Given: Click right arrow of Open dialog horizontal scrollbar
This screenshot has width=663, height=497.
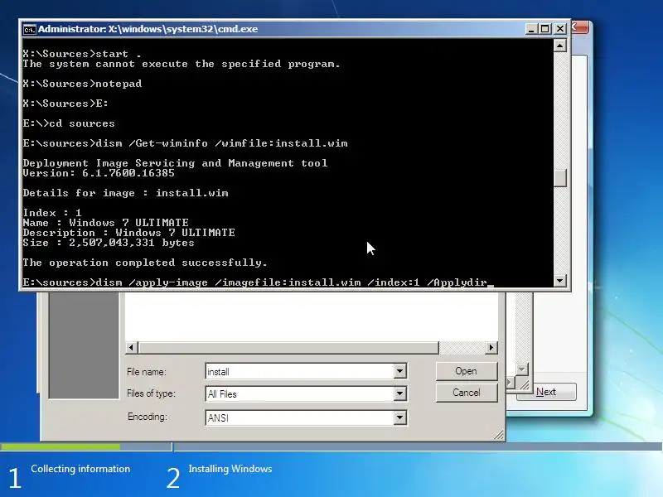Looking at the screenshot, I should pyautogui.click(x=491, y=347).
